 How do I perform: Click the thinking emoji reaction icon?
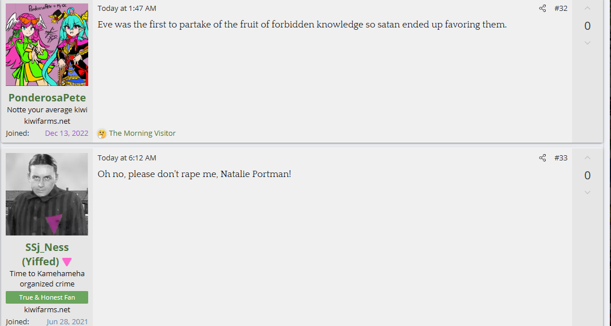click(x=102, y=133)
